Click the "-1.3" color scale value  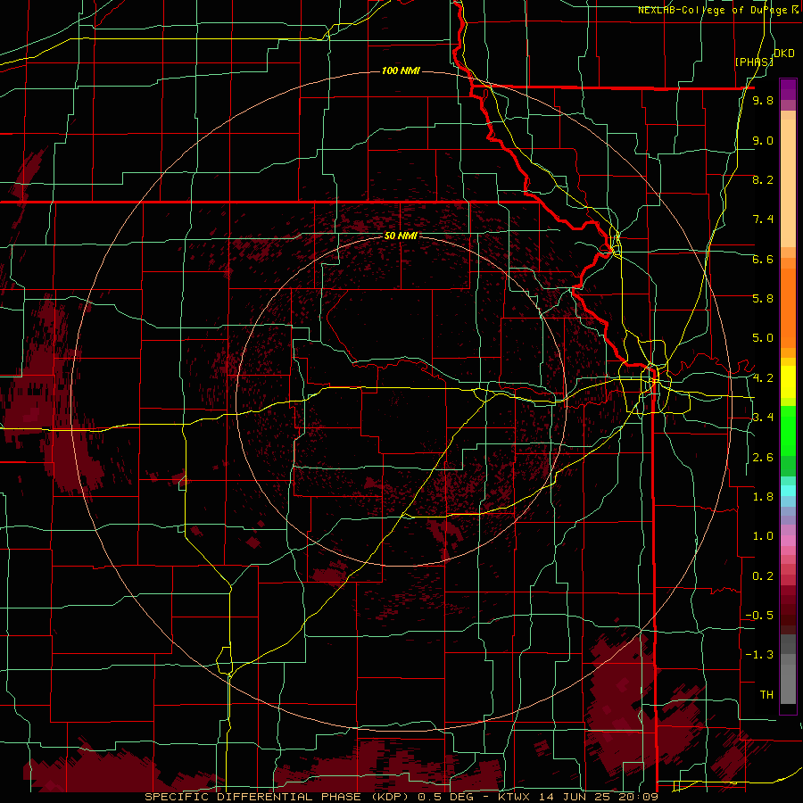click(x=759, y=655)
